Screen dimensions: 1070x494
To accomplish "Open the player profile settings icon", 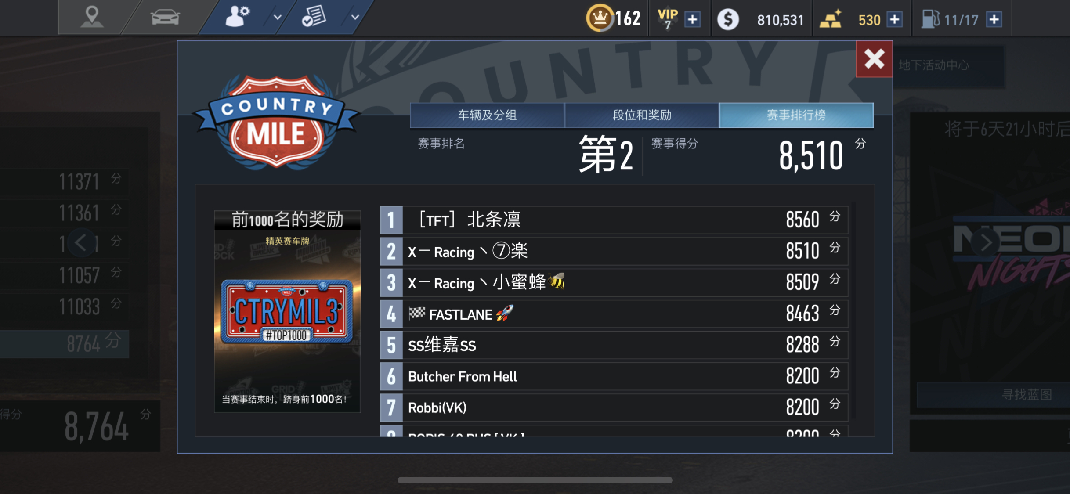I will point(237,17).
